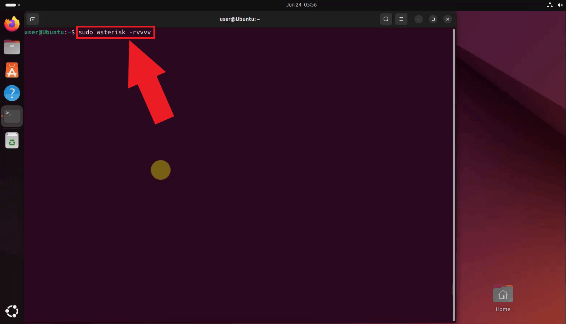The image size is (566, 324).
Task: Click the terminal vertical scrollbar
Action: pos(454,175)
